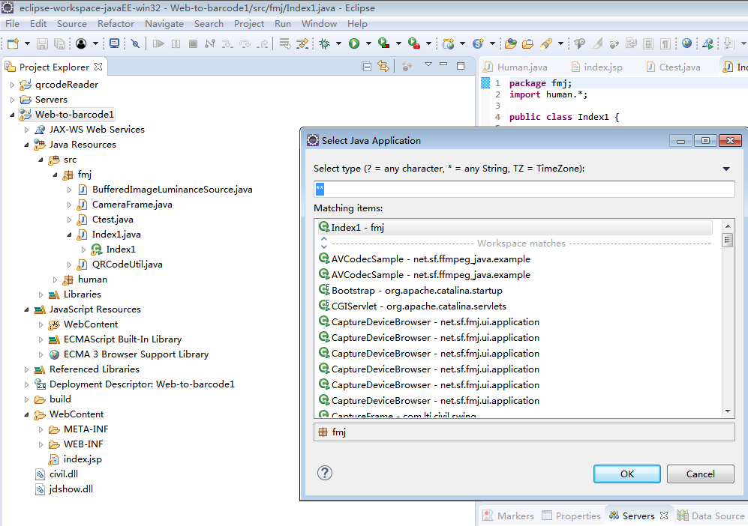Expand the Servers project node
Image resolution: width=748 pixels, height=526 pixels.
pos(13,100)
